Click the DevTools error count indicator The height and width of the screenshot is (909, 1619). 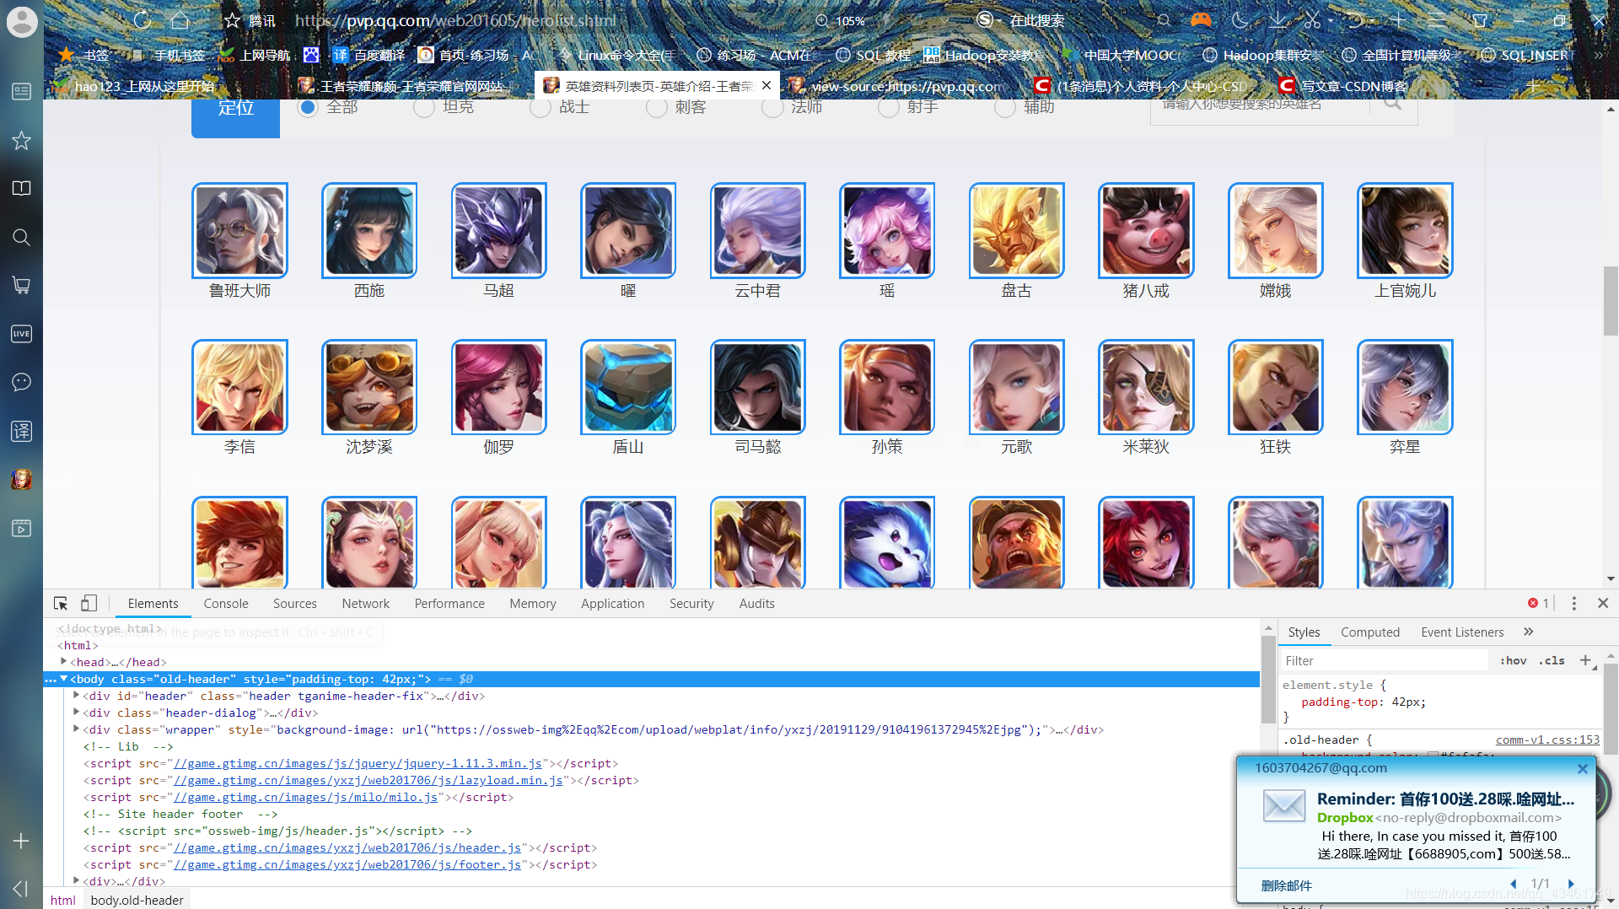click(x=1538, y=604)
